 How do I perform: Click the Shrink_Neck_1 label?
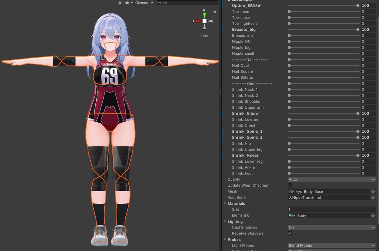[x=245, y=89]
